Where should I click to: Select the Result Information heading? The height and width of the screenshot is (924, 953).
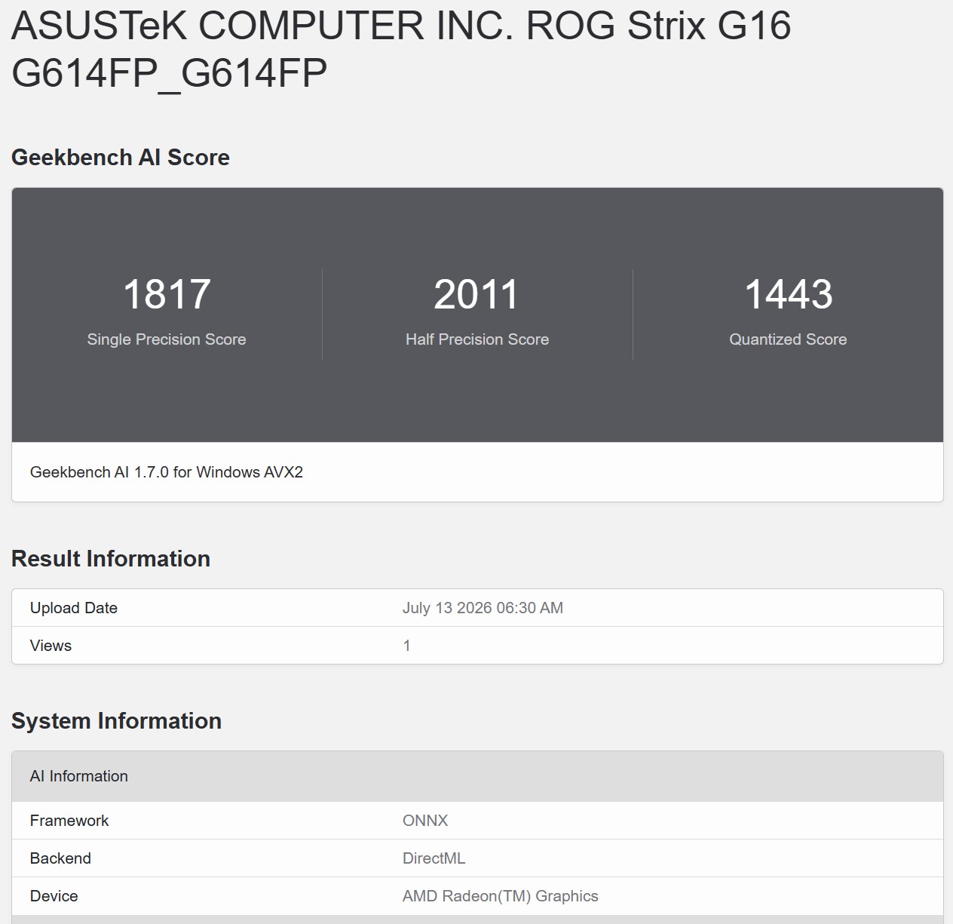tap(111, 559)
